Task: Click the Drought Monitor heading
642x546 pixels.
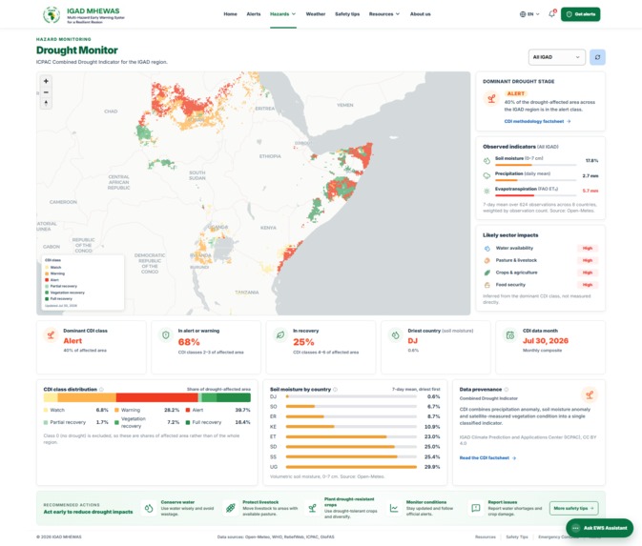Action: (77, 51)
